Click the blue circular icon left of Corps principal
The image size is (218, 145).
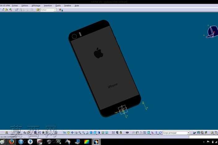160,133
